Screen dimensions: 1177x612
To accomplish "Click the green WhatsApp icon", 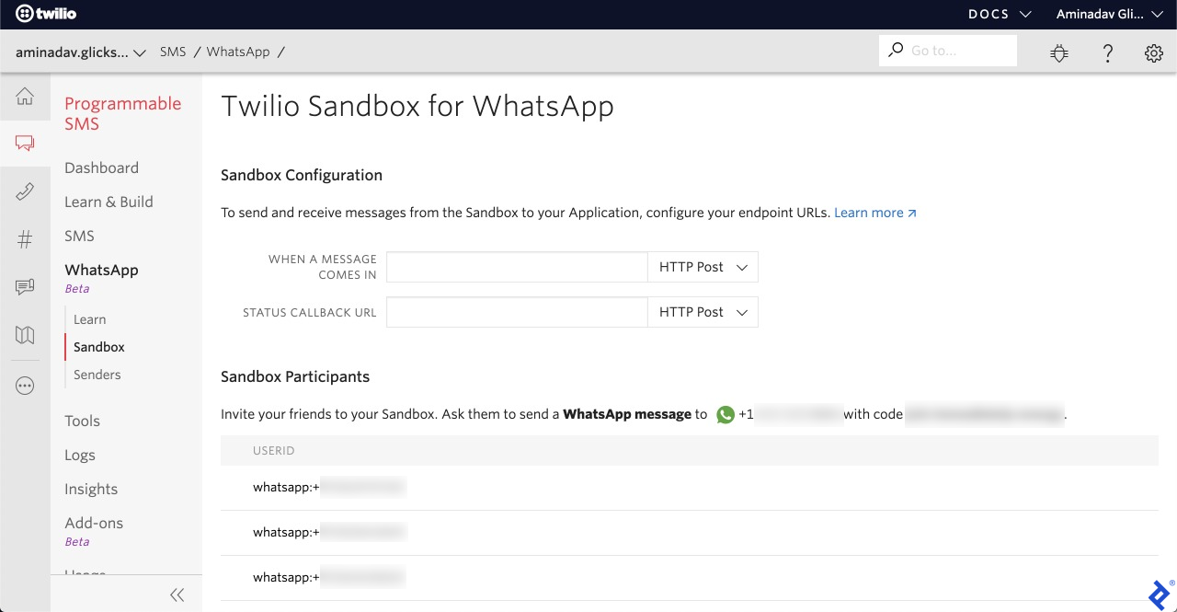I will 726,415.
